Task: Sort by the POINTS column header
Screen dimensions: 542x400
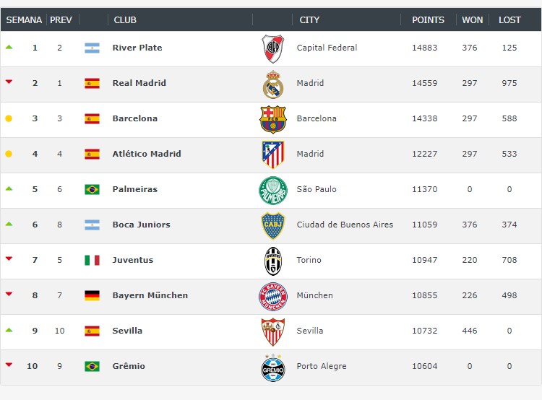Action: click(428, 20)
